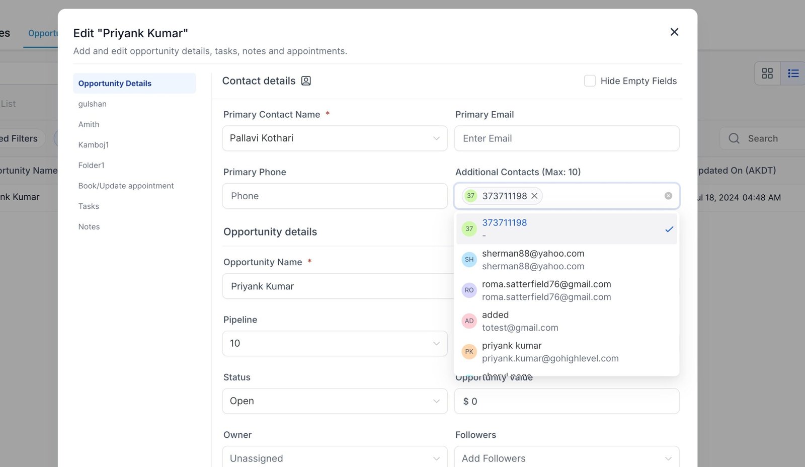Switch to list view icon
805x467 pixels.
pyautogui.click(x=793, y=73)
